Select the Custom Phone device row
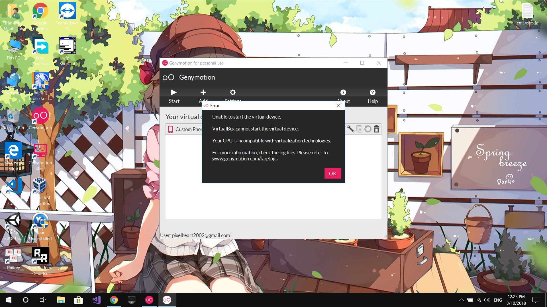The width and height of the screenshot is (547, 307). click(273, 129)
